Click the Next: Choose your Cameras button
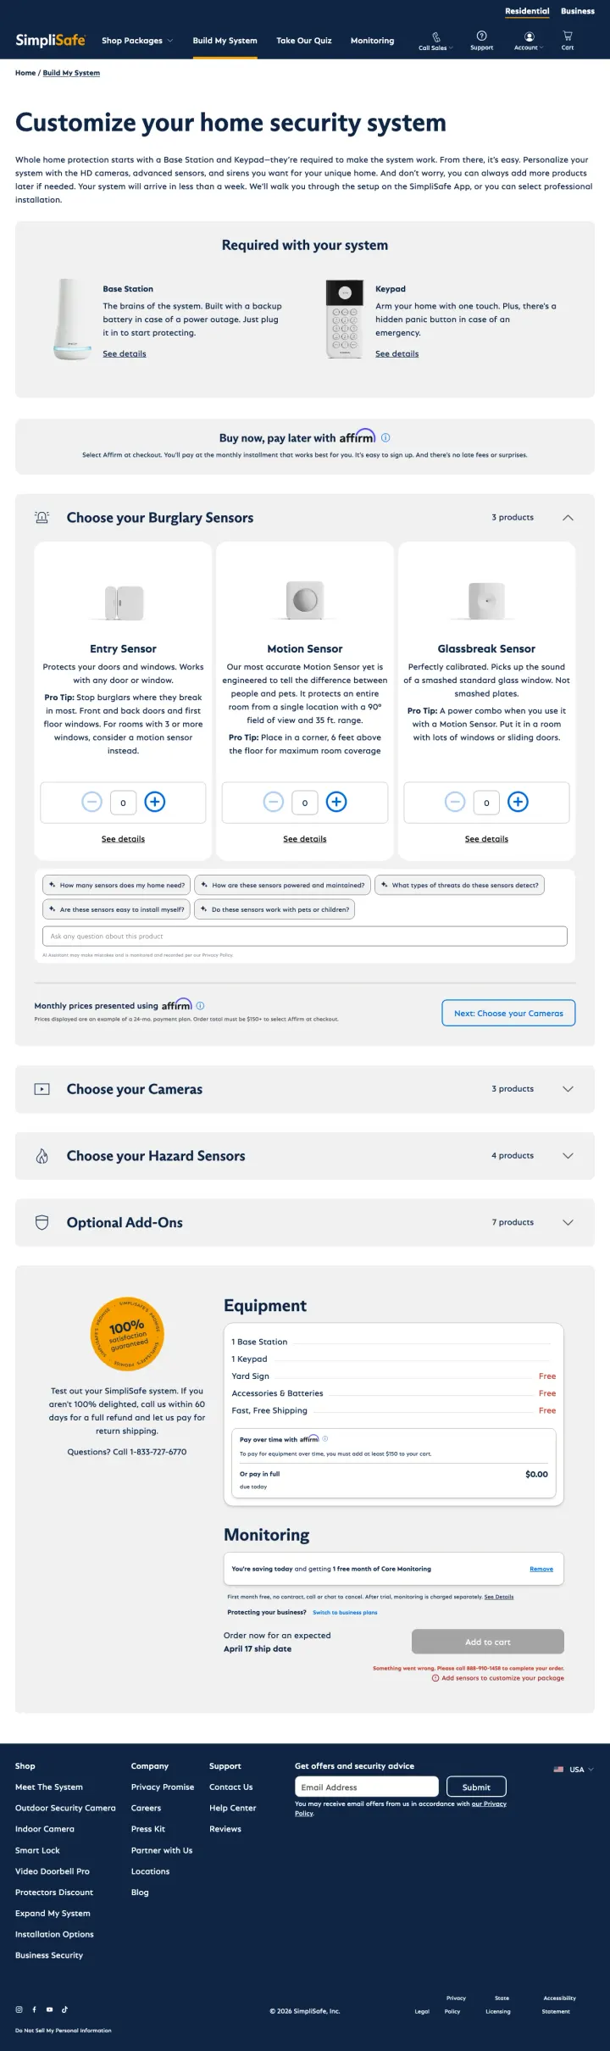The height and width of the screenshot is (2051, 610). pyautogui.click(x=507, y=1013)
